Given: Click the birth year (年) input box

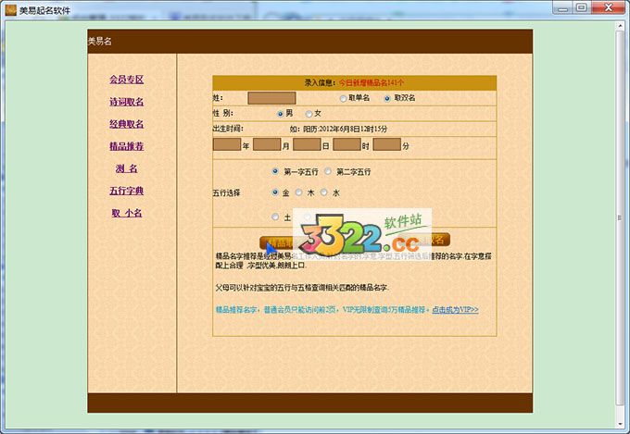Looking at the screenshot, I should (x=227, y=144).
